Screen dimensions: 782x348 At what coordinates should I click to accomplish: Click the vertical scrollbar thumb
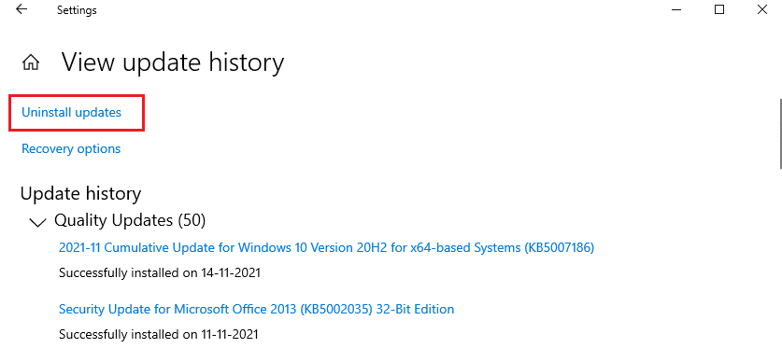coord(779,132)
